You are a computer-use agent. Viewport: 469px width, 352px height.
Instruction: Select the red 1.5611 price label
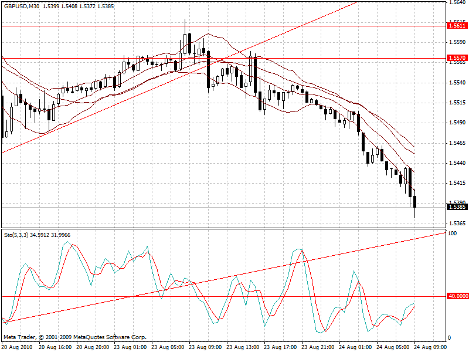[x=457, y=25]
